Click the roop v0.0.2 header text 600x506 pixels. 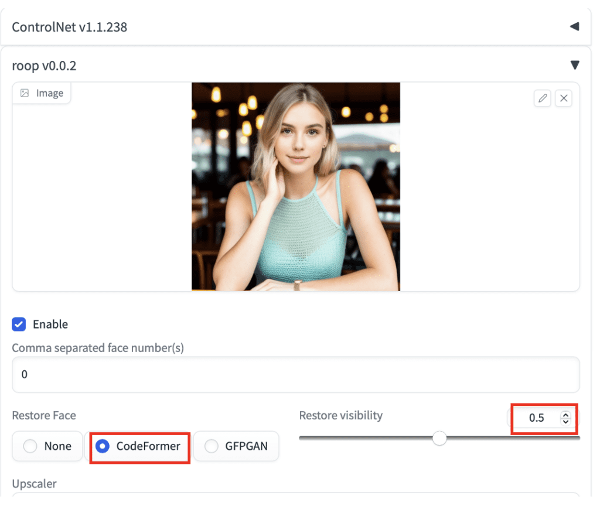[44, 66]
